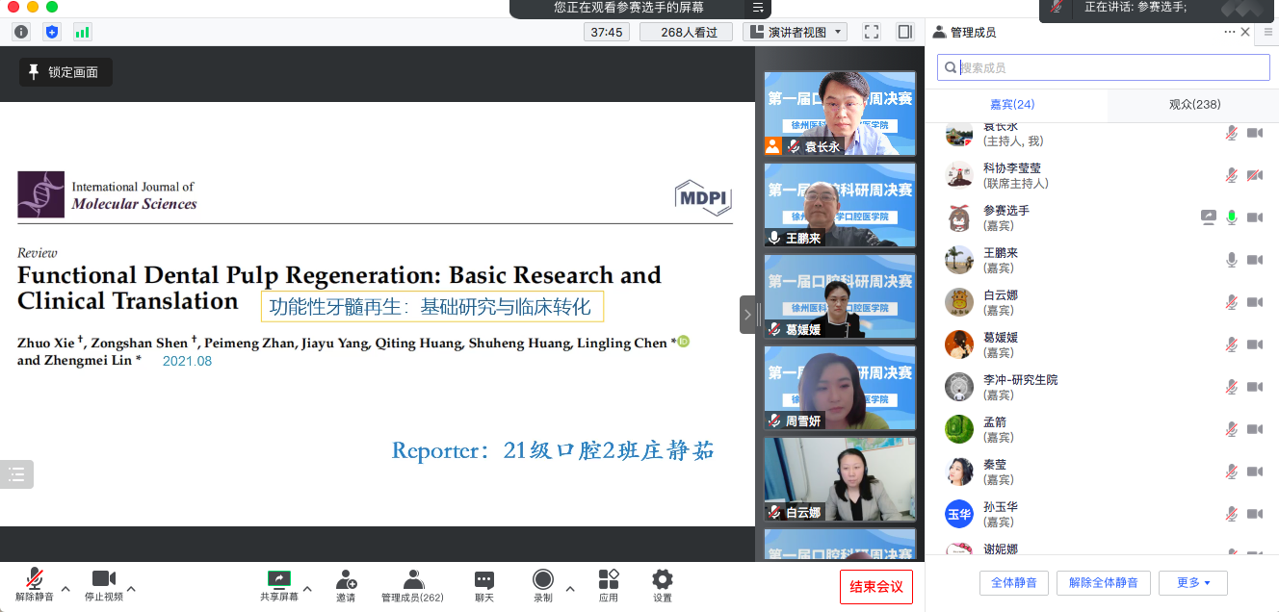This screenshot has height=612, width=1279.
Task: Open the 设置 settings gear
Action: point(662,585)
